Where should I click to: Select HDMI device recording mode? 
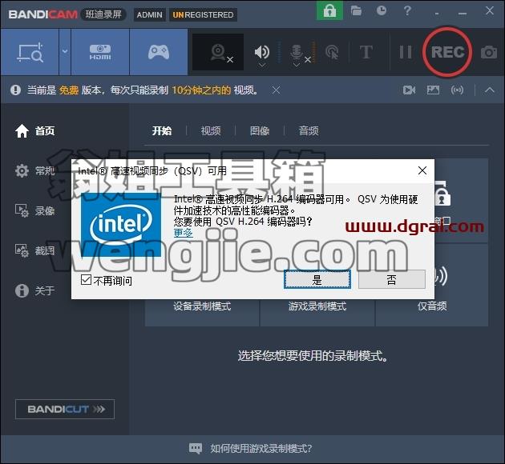tap(100, 52)
